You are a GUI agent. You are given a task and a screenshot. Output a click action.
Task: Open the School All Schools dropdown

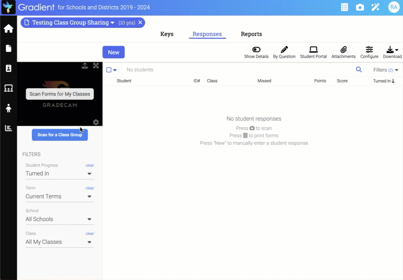pyautogui.click(x=60, y=219)
